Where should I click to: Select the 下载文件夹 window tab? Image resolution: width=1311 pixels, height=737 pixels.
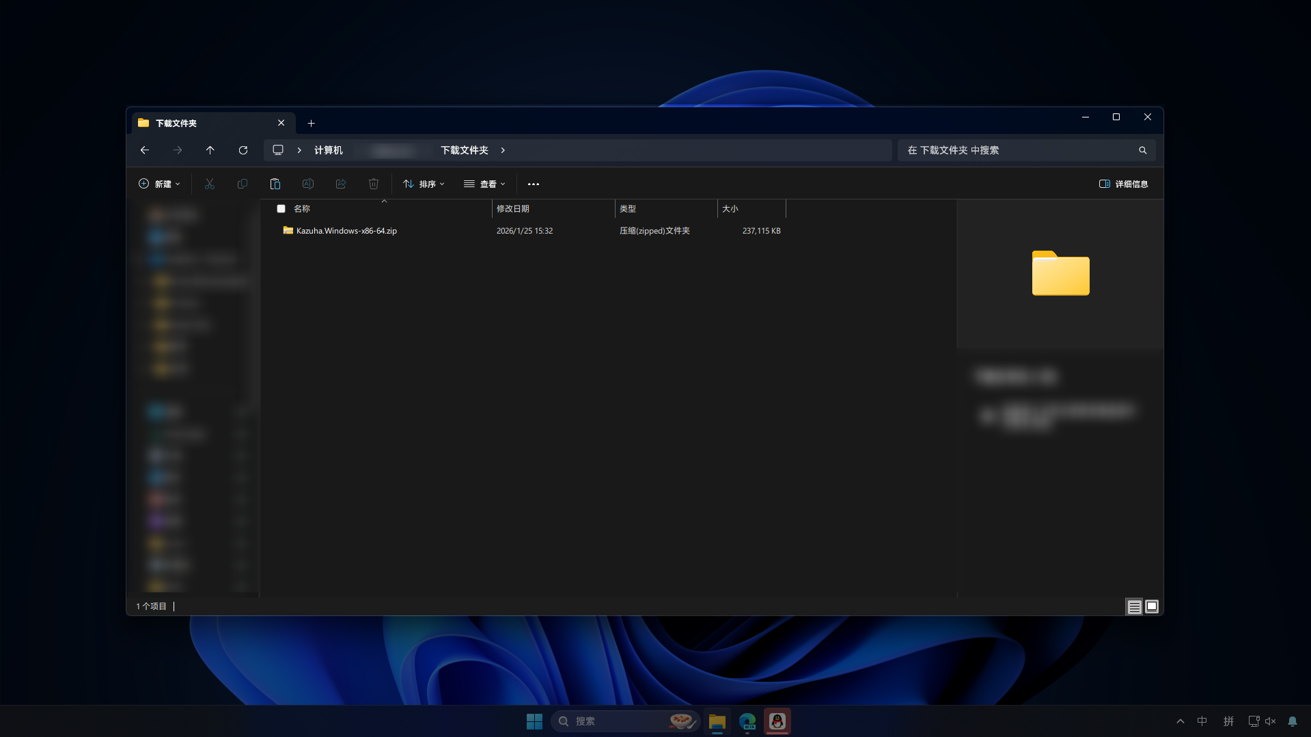pyautogui.click(x=214, y=123)
